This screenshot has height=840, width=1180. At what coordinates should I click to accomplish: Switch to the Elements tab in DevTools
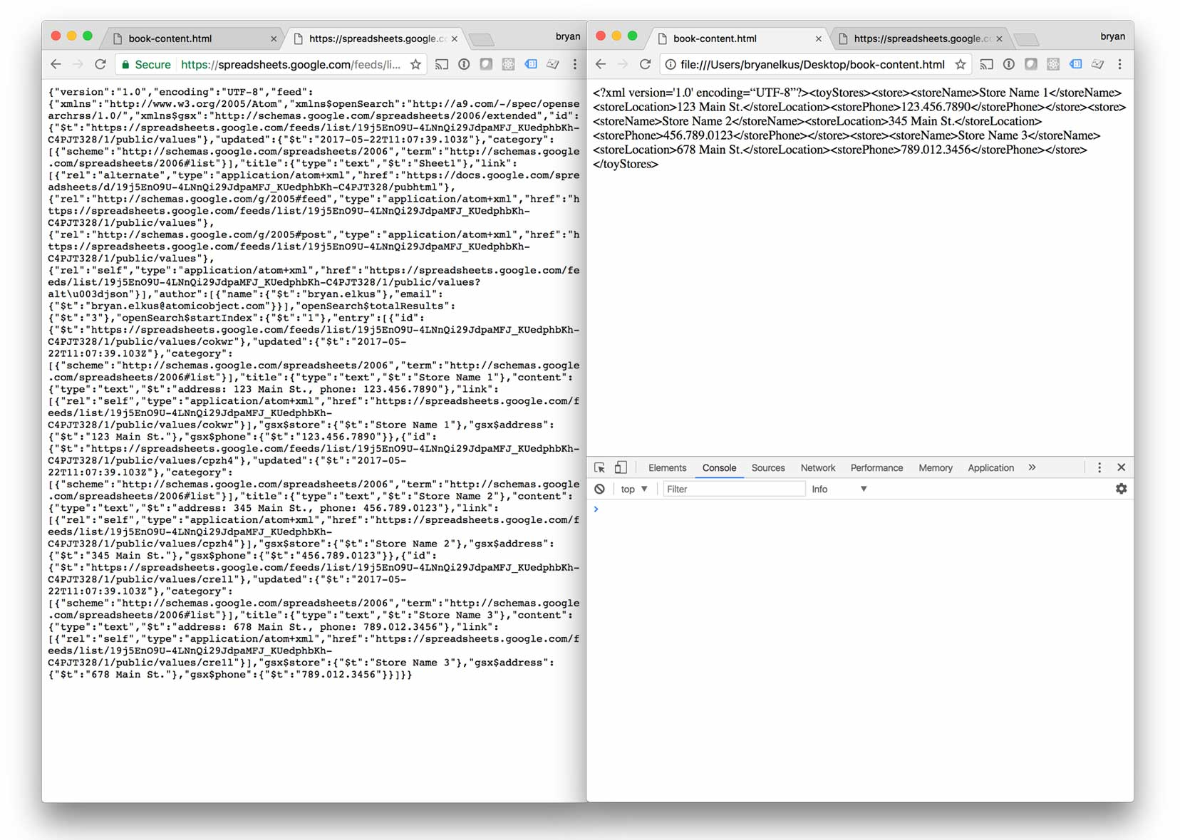pyautogui.click(x=667, y=468)
